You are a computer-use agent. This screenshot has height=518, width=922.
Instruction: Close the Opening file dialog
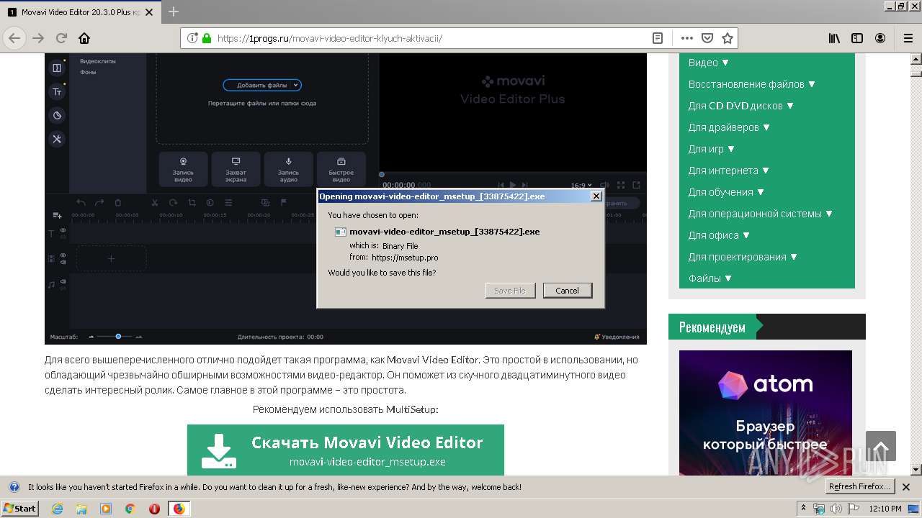pos(596,196)
